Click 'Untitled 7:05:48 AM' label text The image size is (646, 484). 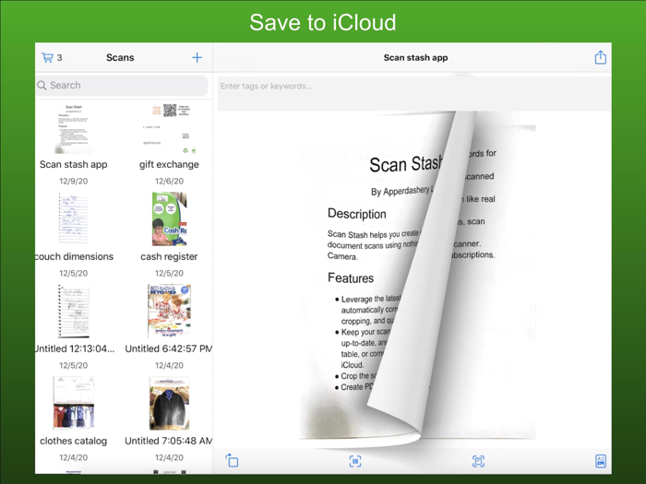[x=169, y=441]
